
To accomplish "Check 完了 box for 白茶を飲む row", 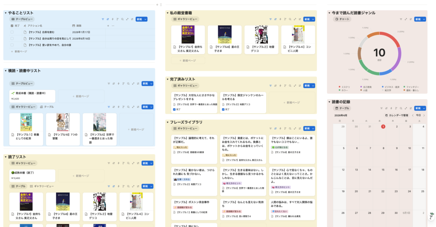I will pos(12,32).
